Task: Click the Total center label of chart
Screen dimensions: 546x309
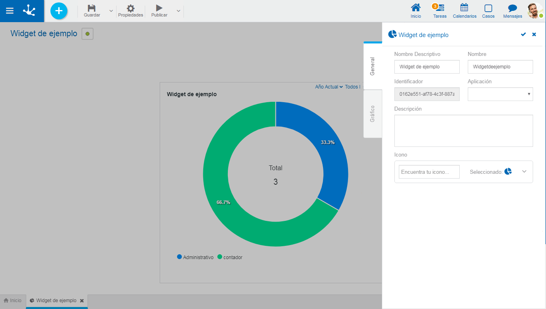Action: click(276, 168)
